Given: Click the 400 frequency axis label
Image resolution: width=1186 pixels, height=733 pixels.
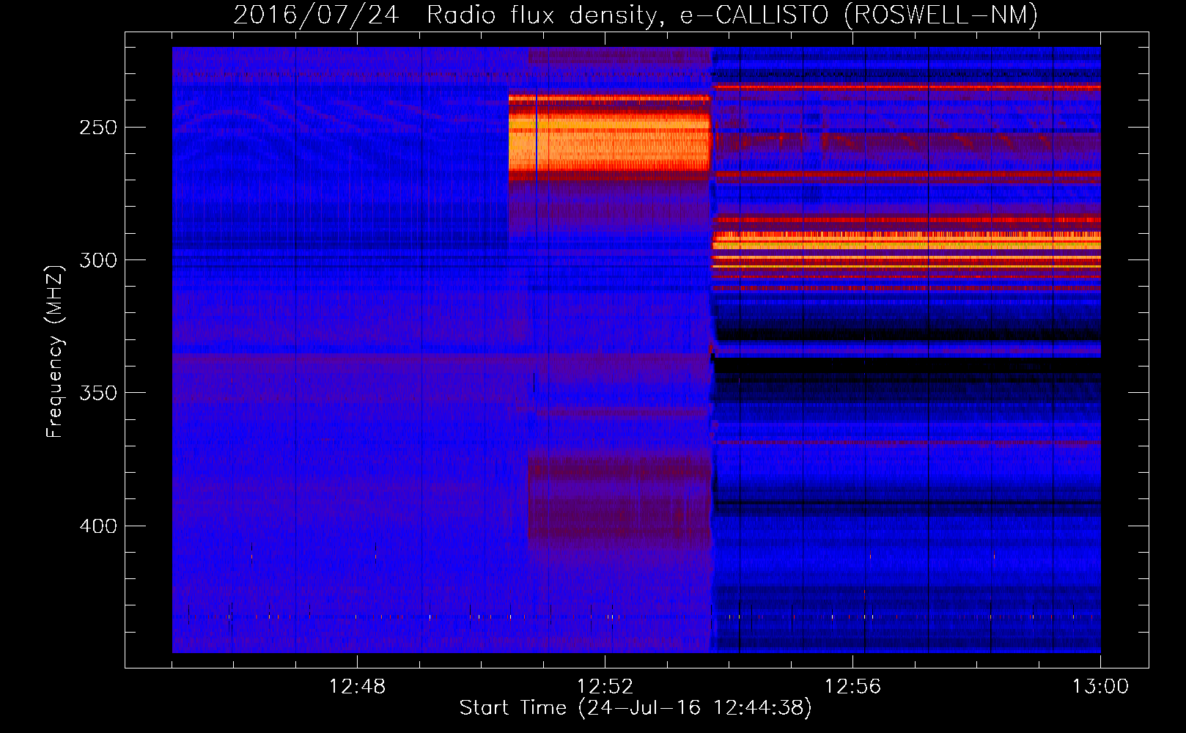Looking at the screenshot, I should coord(98,526).
